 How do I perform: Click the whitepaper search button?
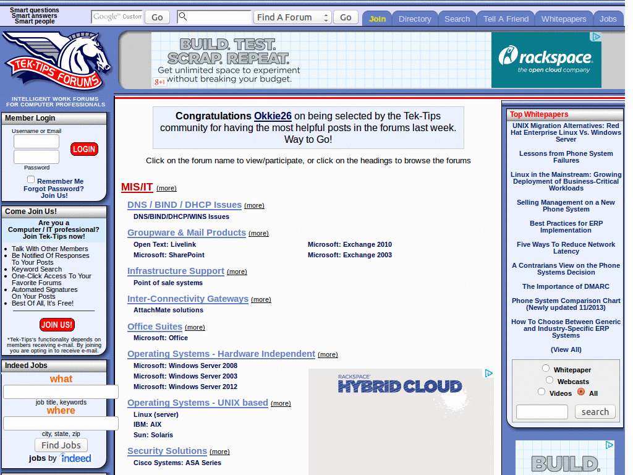click(595, 411)
